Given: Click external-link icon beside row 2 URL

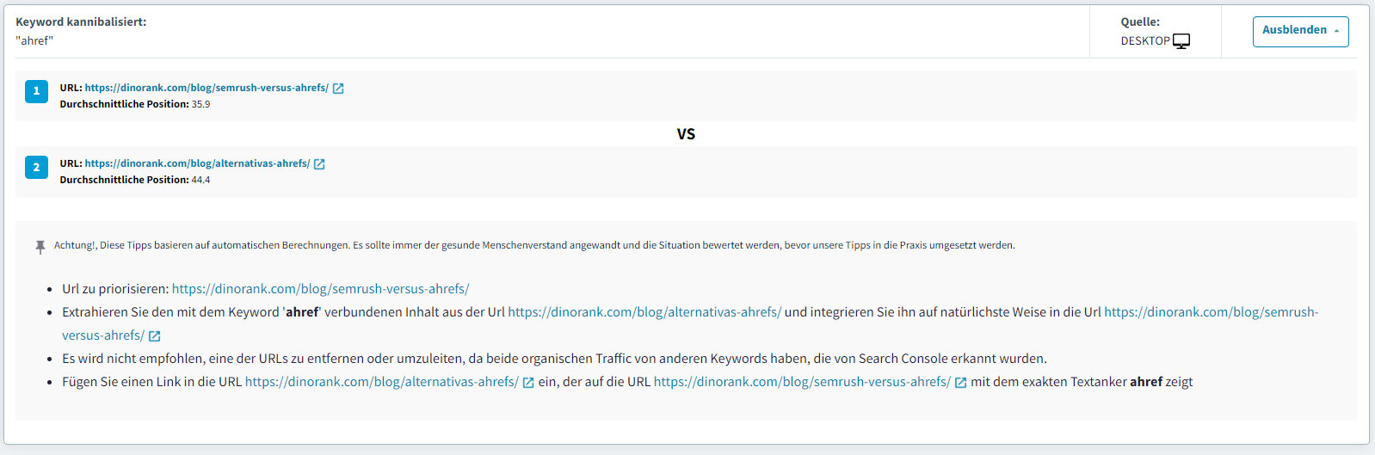Looking at the screenshot, I should [x=319, y=164].
